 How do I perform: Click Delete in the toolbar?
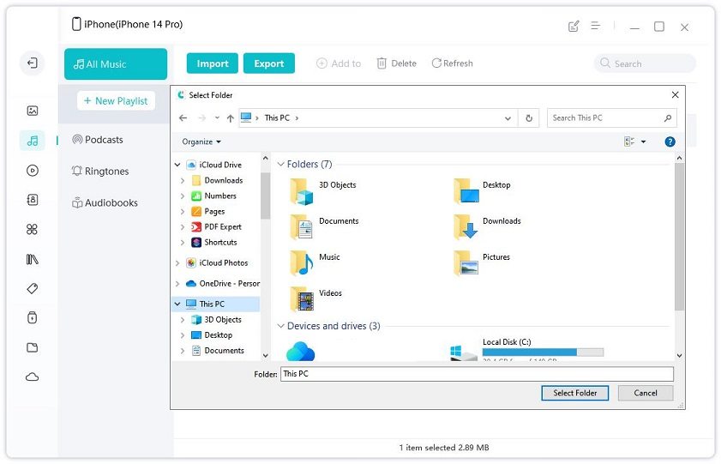pyautogui.click(x=397, y=63)
